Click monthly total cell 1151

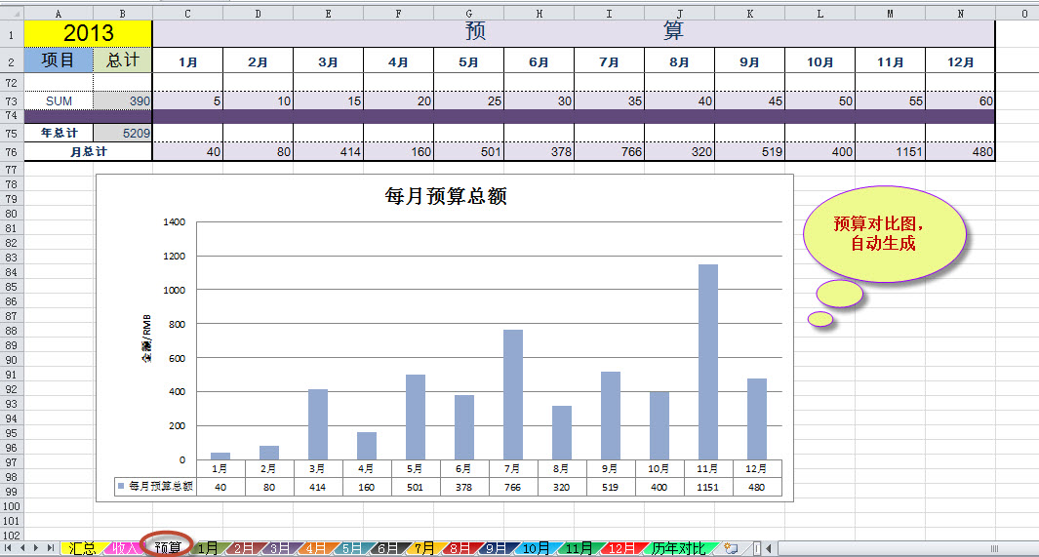(890, 151)
